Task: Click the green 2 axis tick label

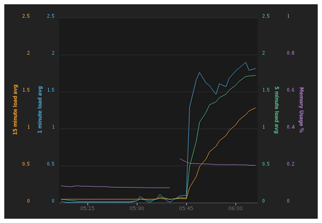Action: (264, 53)
